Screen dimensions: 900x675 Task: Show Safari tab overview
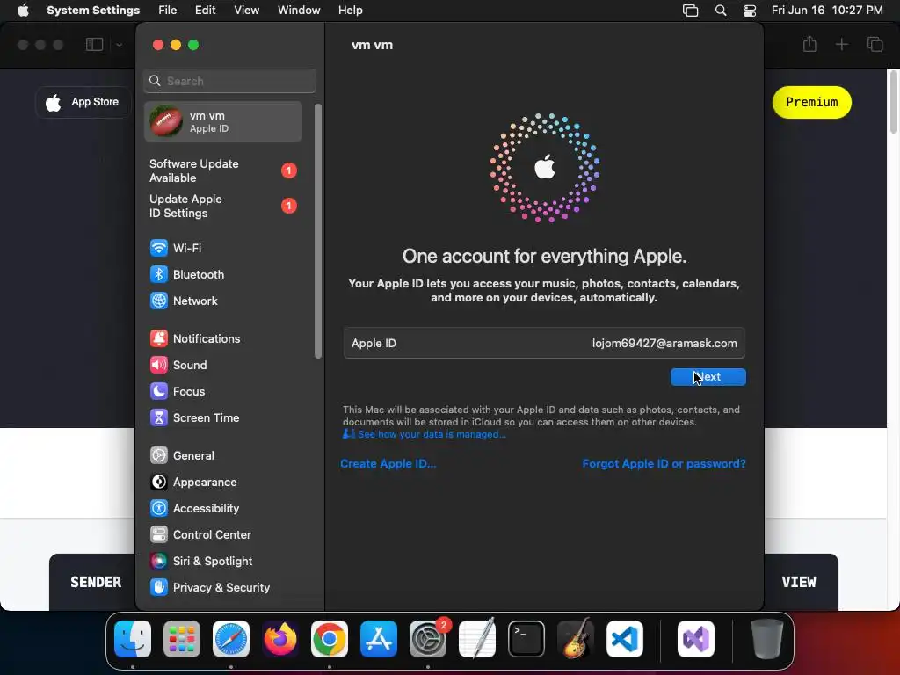[x=875, y=44]
